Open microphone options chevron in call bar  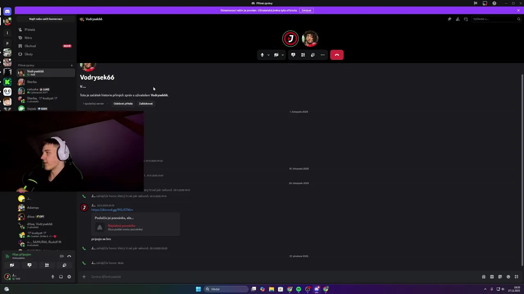(x=269, y=55)
